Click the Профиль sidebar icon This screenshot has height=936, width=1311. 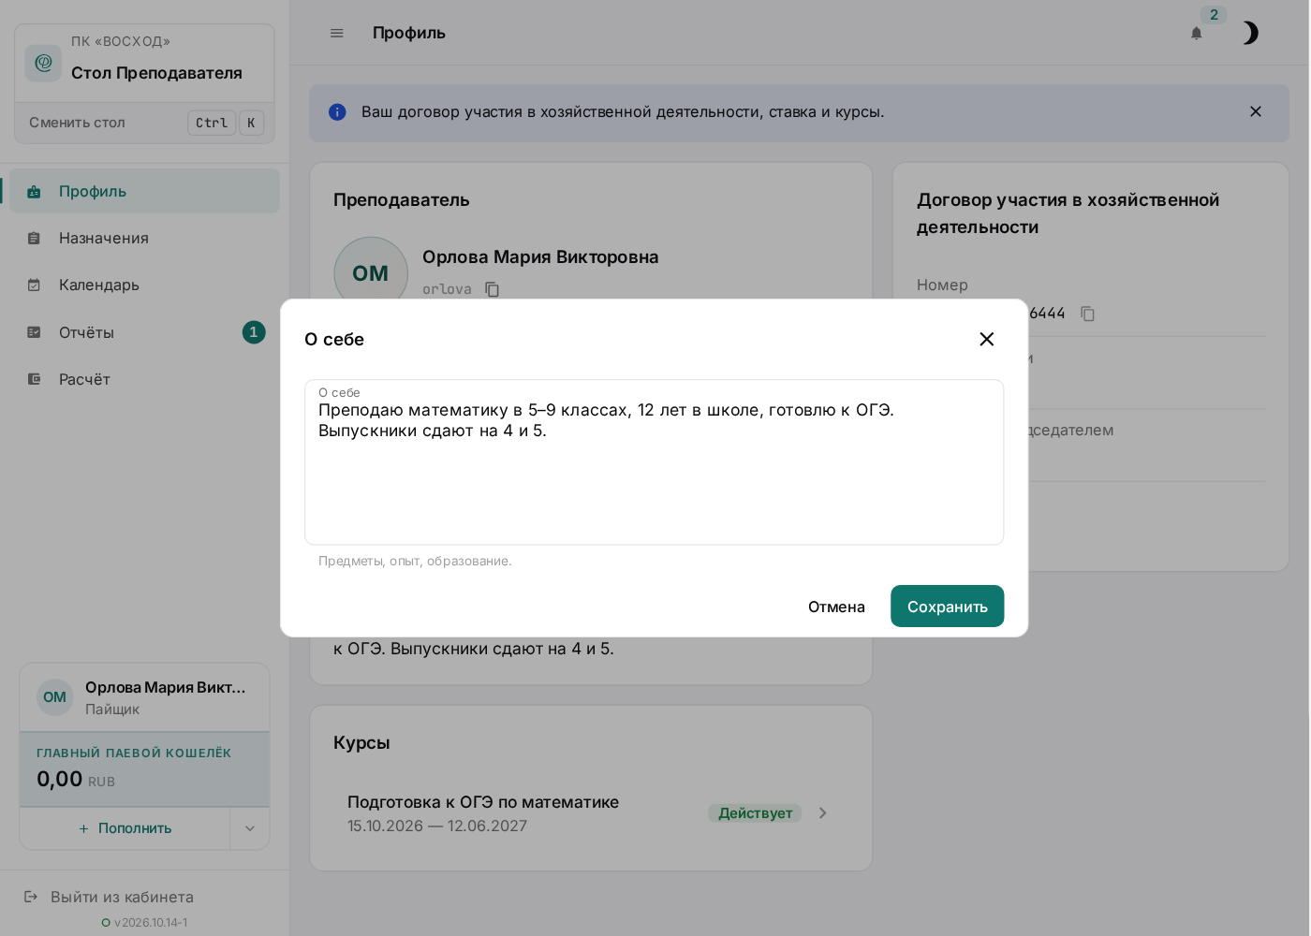pyautogui.click(x=34, y=192)
